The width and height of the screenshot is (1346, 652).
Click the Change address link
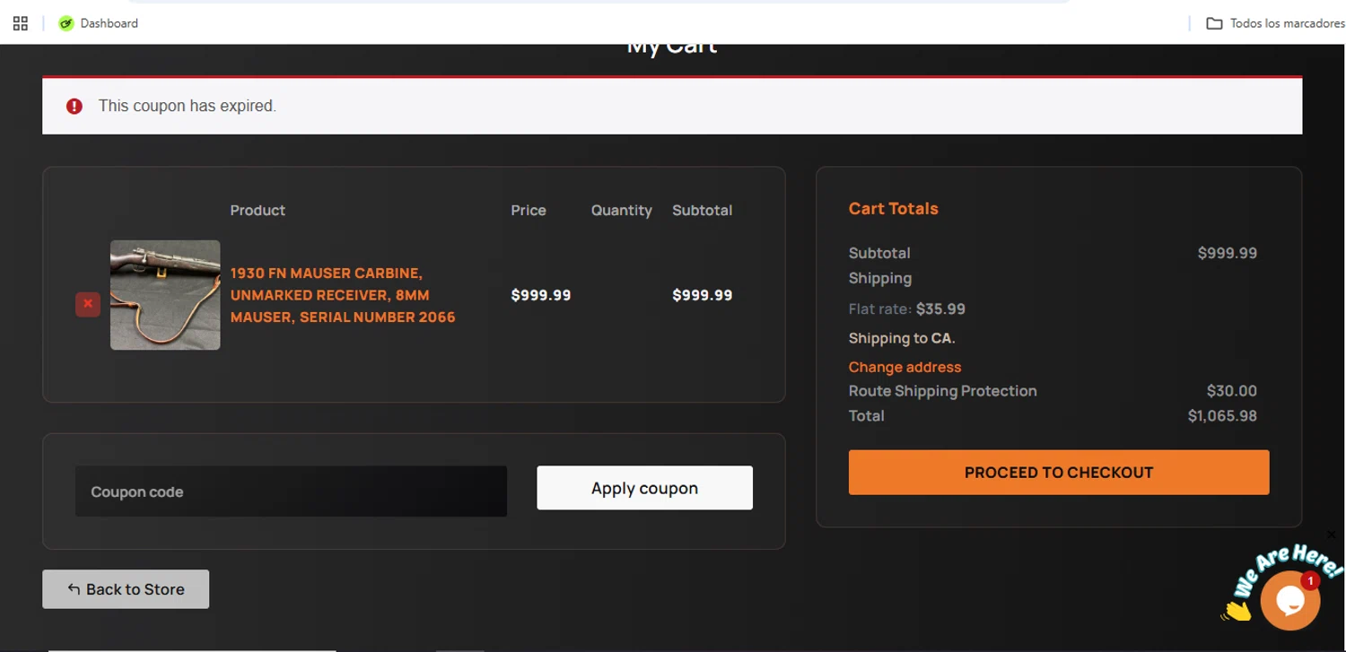(905, 367)
